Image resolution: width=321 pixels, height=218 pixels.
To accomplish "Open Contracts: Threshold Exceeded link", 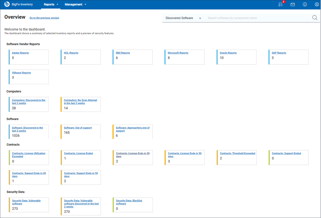I will 238,154.
